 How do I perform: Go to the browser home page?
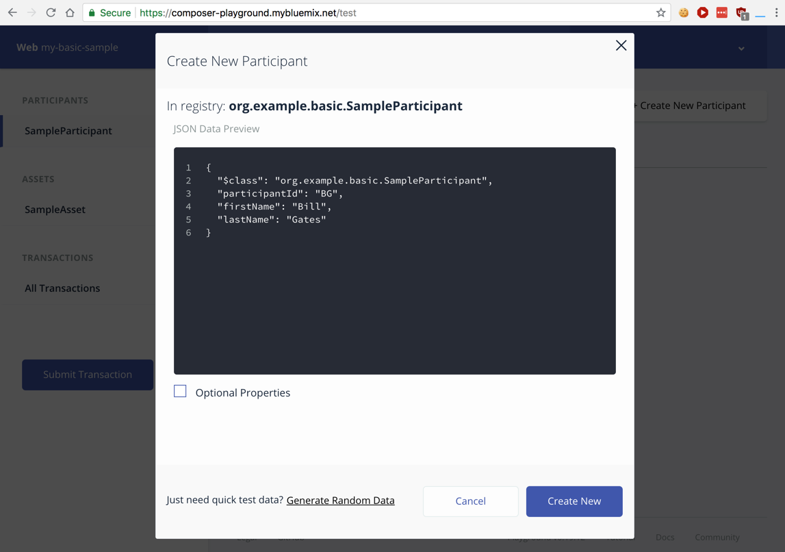(x=70, y=13)
